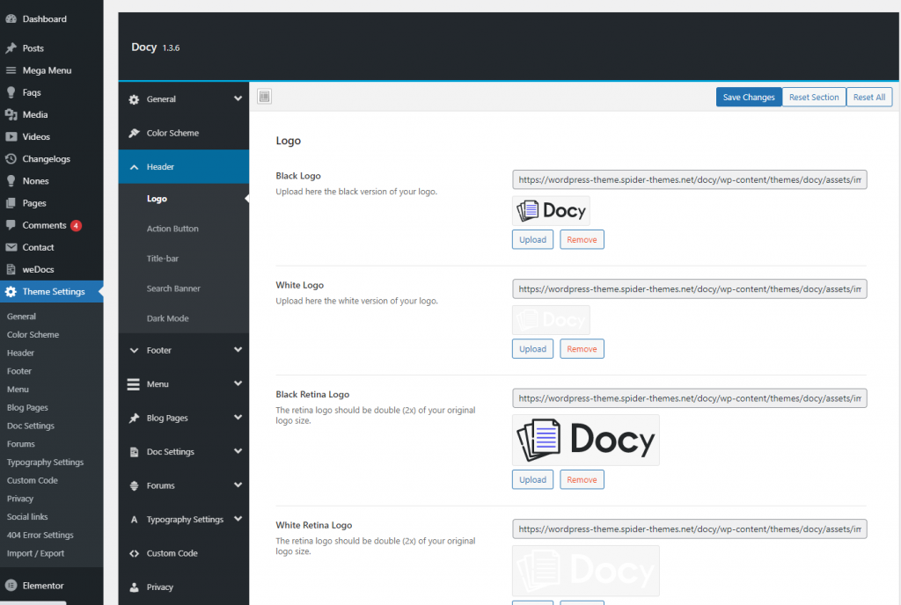
Task: Click the Comments speech bubble icon
Action: [x=11, y=225]
